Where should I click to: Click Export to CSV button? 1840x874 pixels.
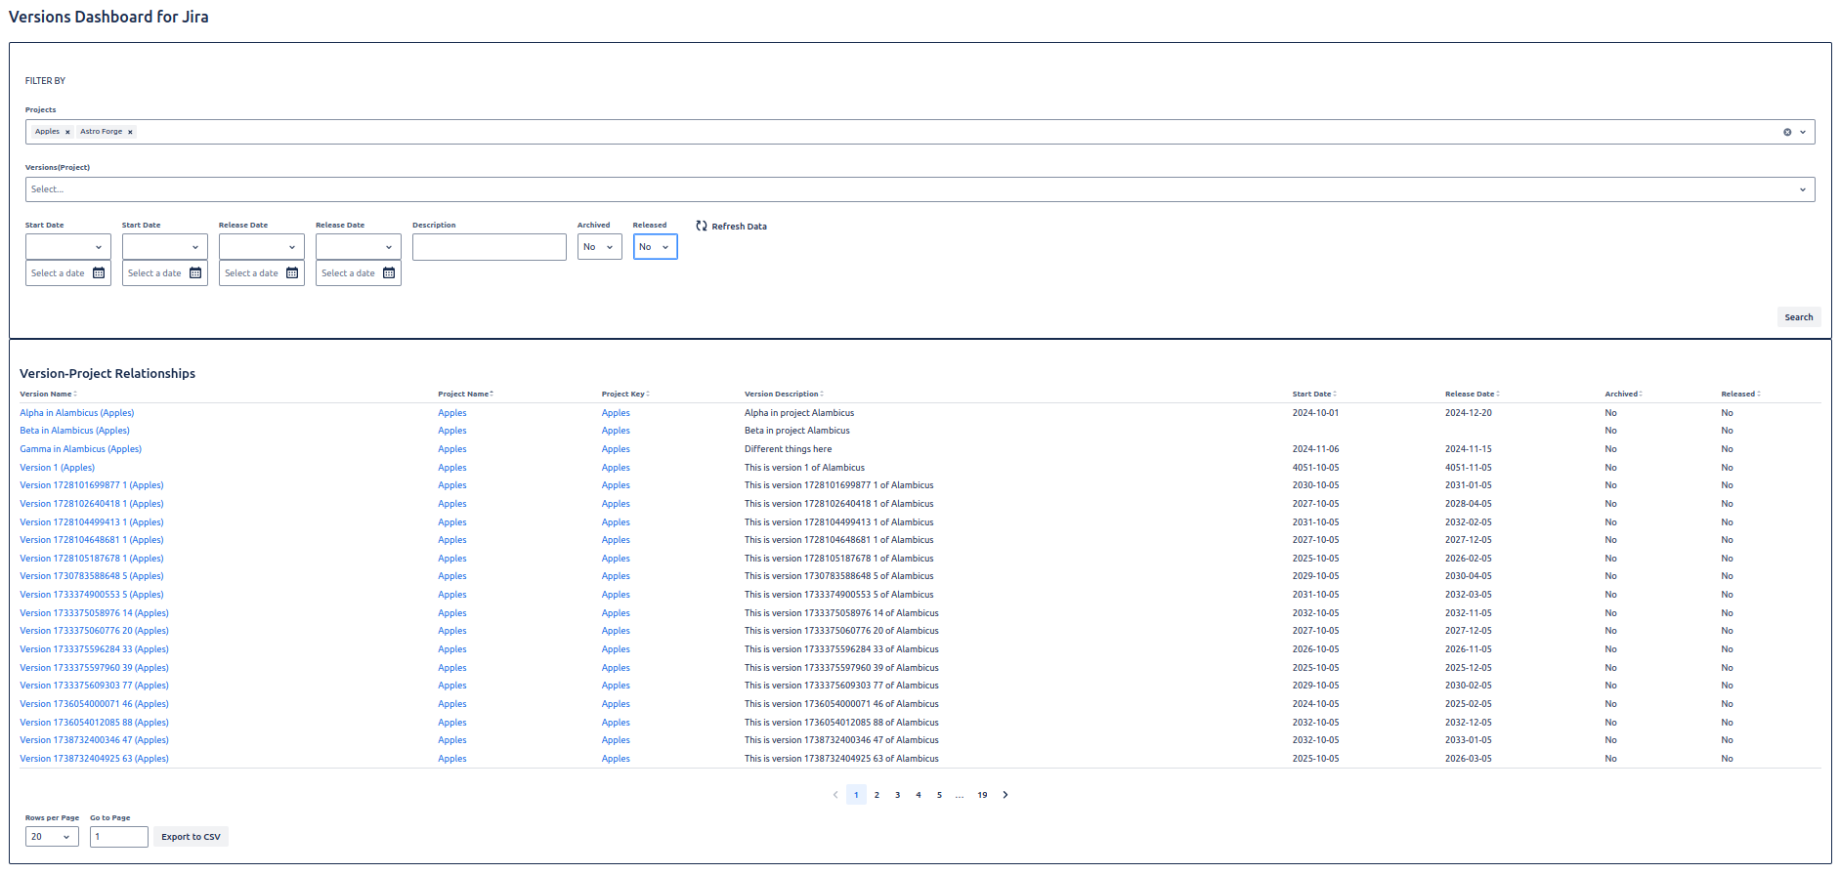[191, 837]
